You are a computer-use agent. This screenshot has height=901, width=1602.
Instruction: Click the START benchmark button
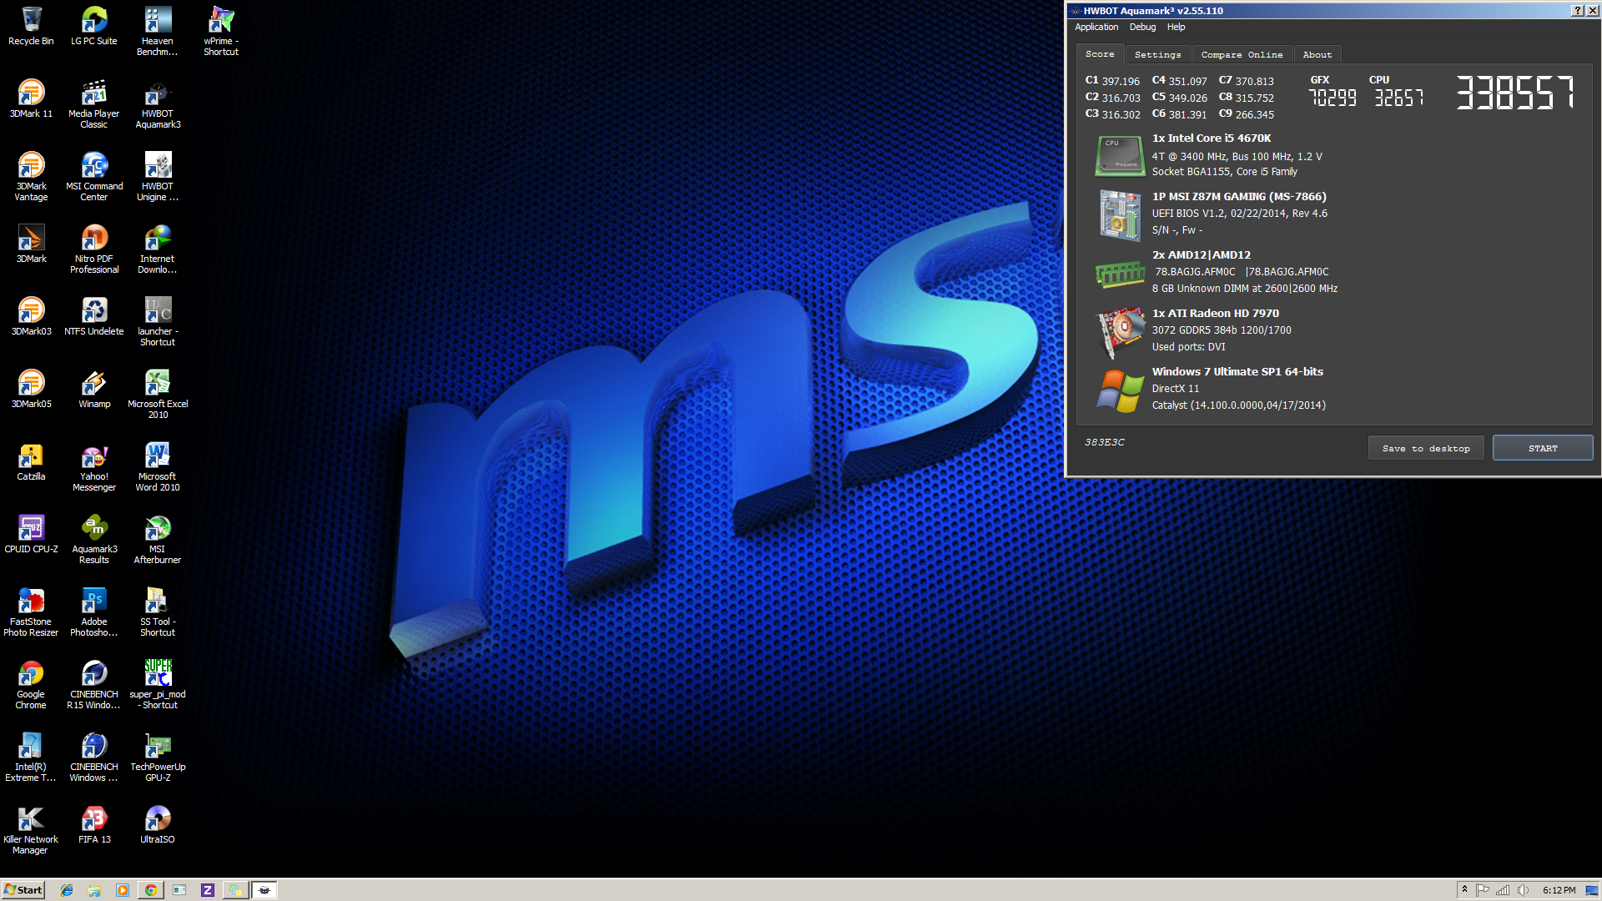click(1543, 448)
